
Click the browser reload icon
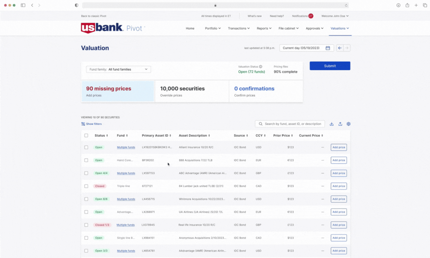point(346,5)
